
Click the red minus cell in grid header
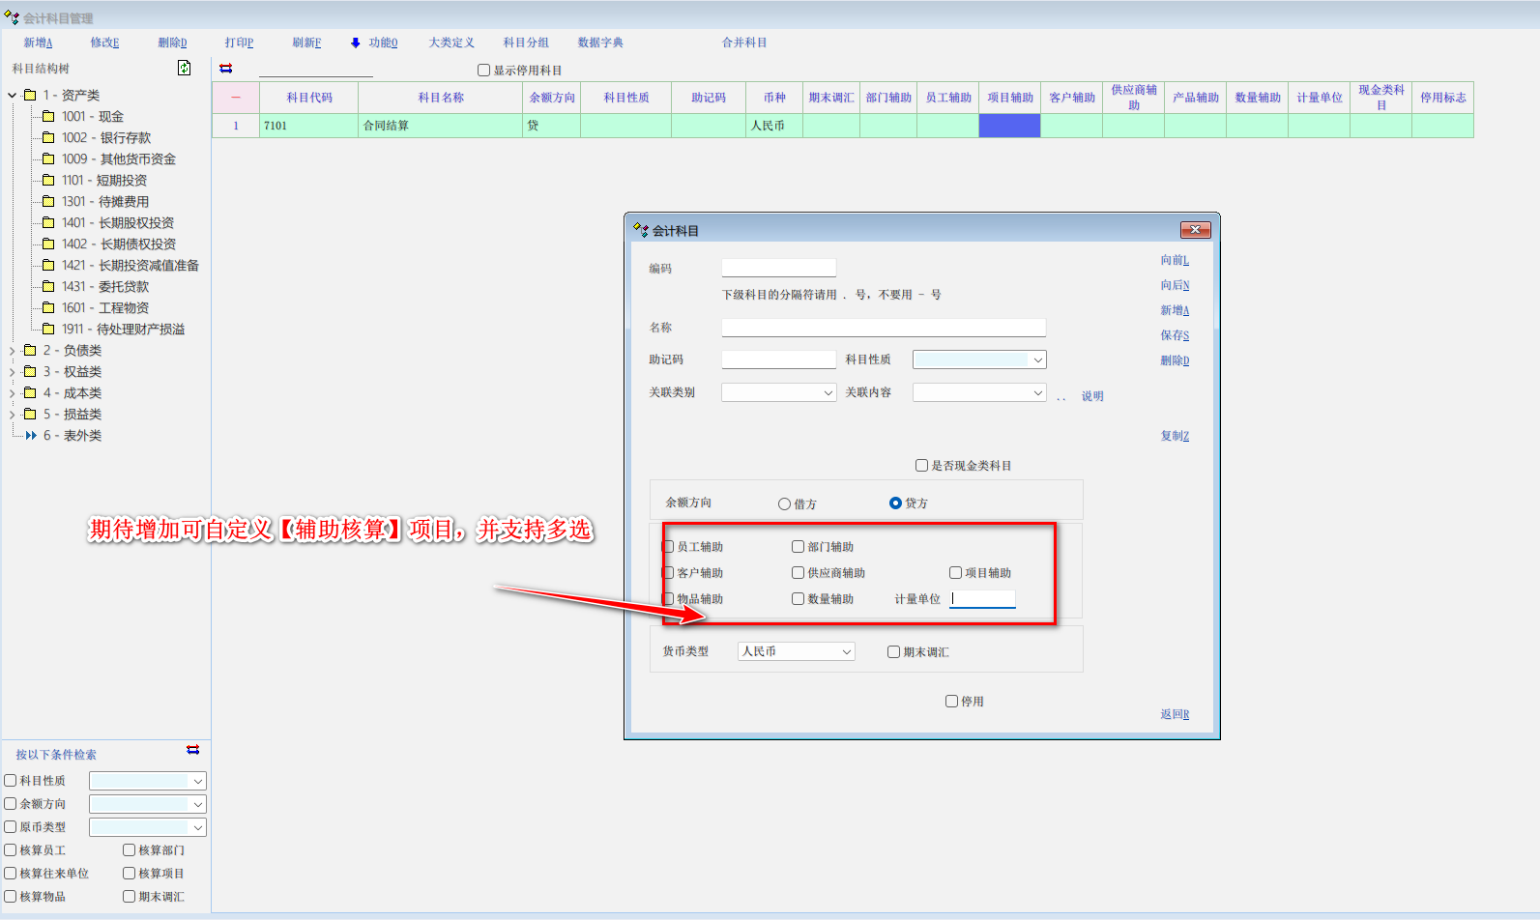tap(236, 98)
